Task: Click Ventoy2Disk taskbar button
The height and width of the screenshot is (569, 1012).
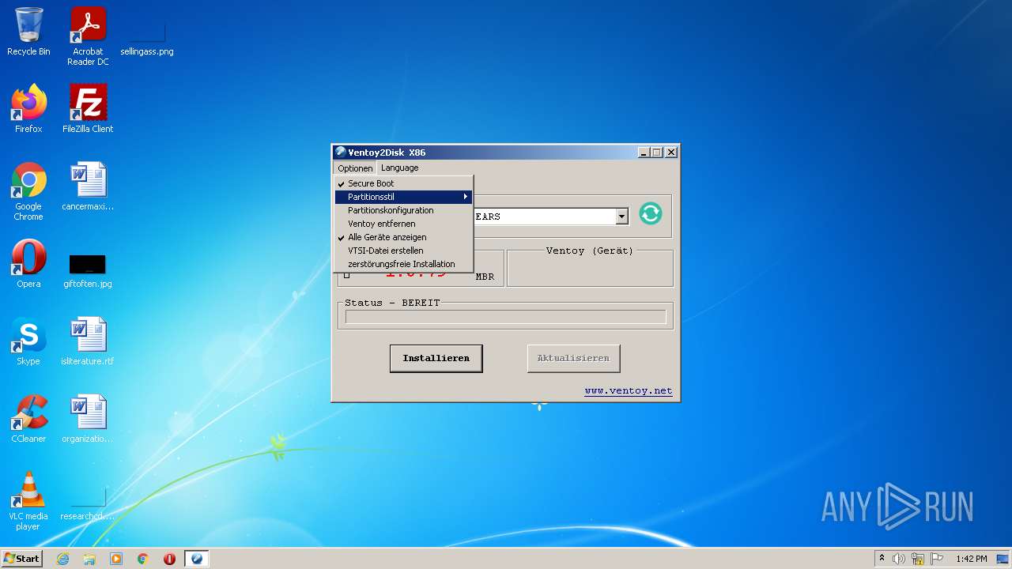Action: pos(197,559)
